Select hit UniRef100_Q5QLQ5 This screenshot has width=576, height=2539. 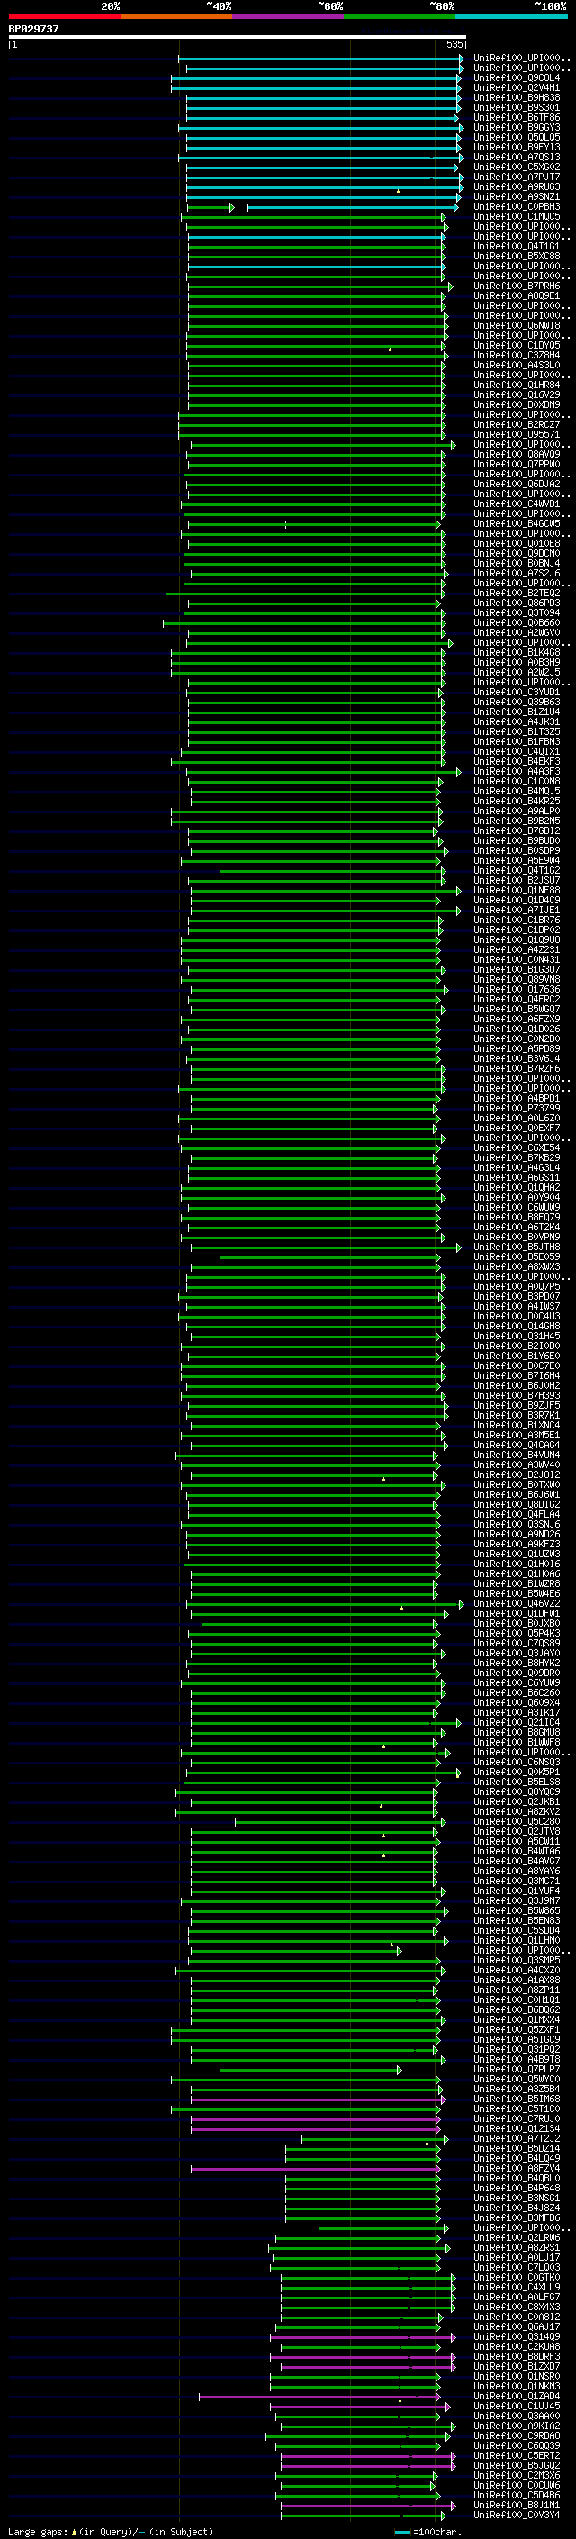[x=516, y=137]
